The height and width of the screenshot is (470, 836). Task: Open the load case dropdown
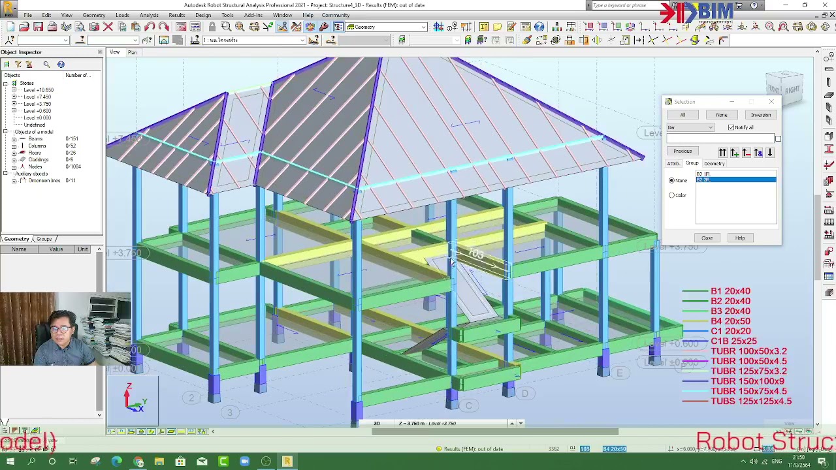[x=254, y=40]
